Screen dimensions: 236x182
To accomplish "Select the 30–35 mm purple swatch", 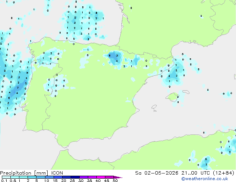I will (x=84, y=177).
